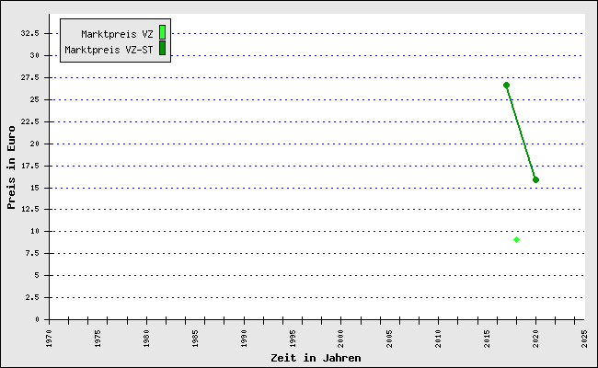Click the x-axis year label 2000
Image resolution: width=598 pixels, height=368 pixels.
(341, 339)
